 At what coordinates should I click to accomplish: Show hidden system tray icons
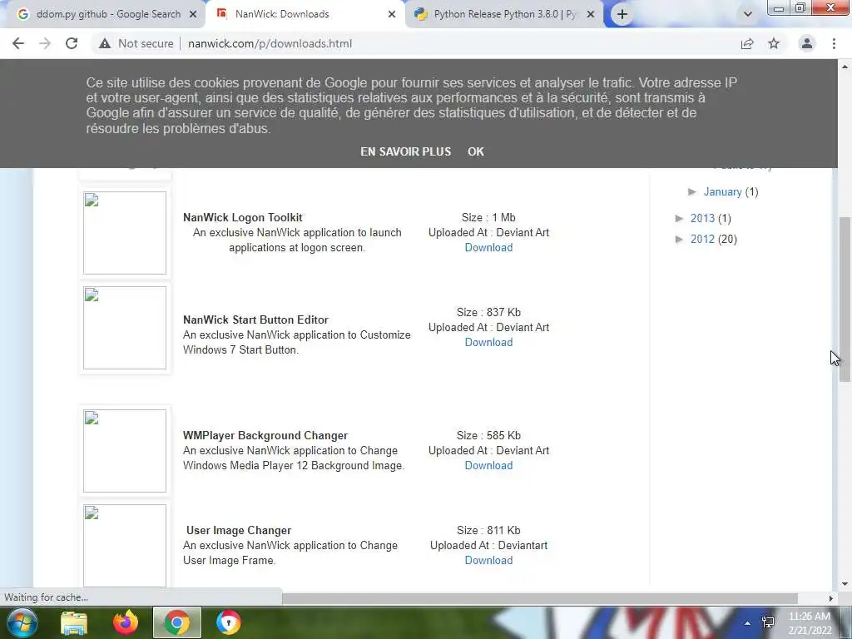748,623
